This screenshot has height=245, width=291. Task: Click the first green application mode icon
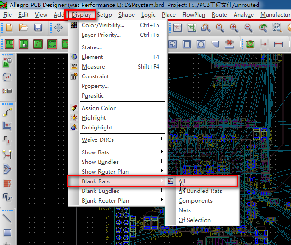(x=9, y=44)
